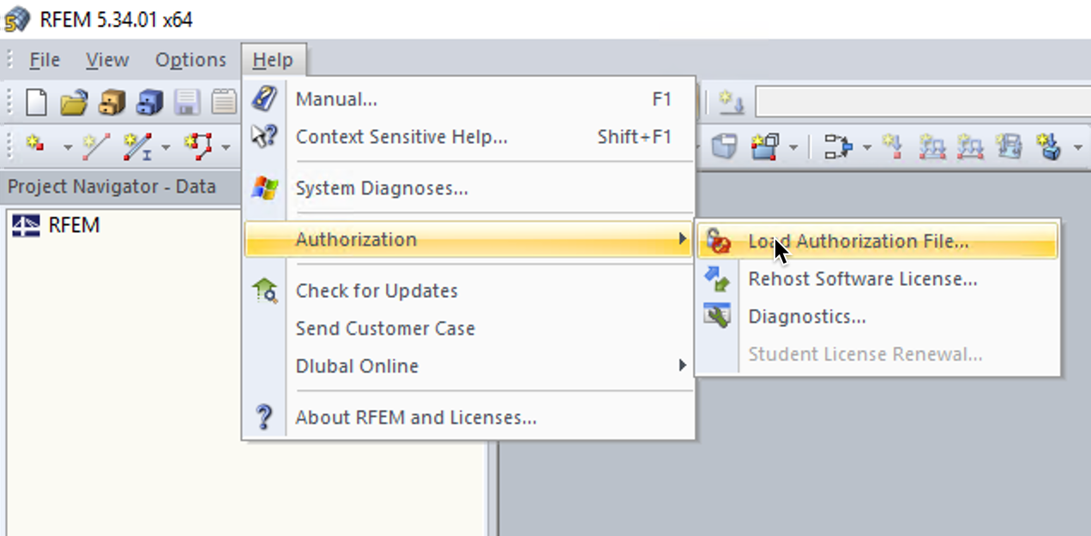The height and width of the screenshot is (536, 1091).
Task: Select the New Node tool
Action: point(36,146)
